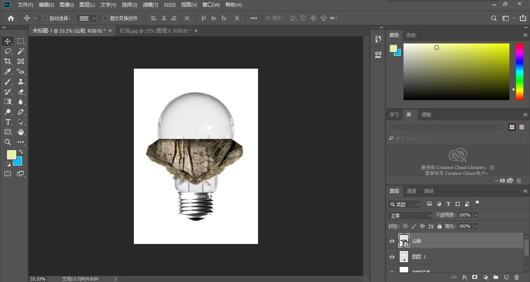Click the delete layer trash icon
This screenshot has height=282, width=530.
[516, 277]
